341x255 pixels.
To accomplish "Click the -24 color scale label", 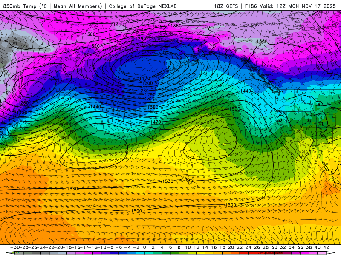I will pyautogui.click(x=41, y=247).
